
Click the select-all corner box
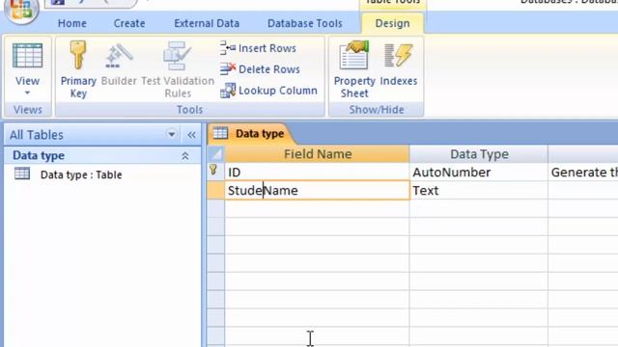click(216, 154)
